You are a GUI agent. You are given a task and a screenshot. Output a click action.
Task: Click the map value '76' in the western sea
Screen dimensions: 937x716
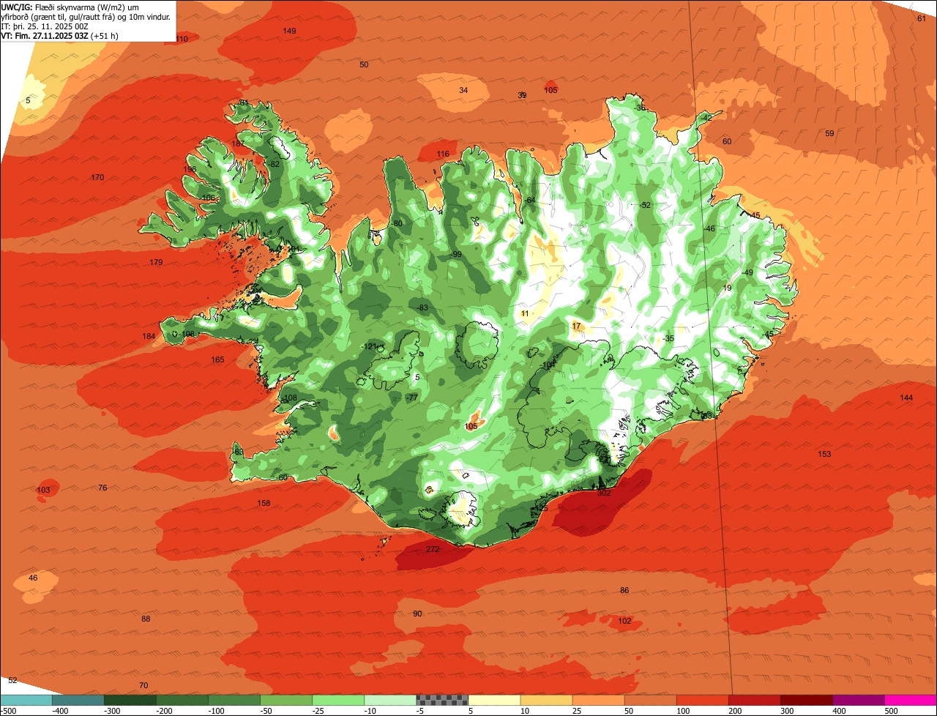point(102,488)
